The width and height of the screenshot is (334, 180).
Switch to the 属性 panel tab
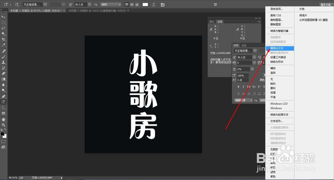point(212,22)
